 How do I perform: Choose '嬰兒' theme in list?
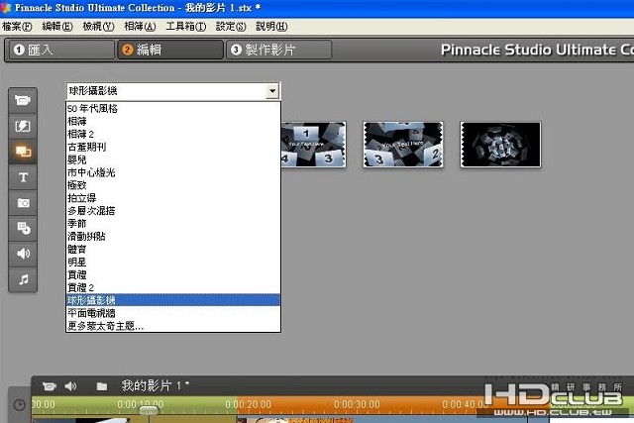coord(173,159)
